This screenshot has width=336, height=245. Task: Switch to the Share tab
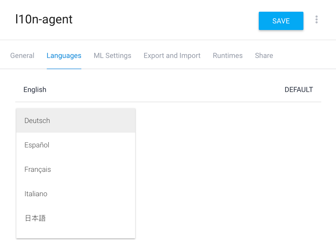tap(264, 56)
